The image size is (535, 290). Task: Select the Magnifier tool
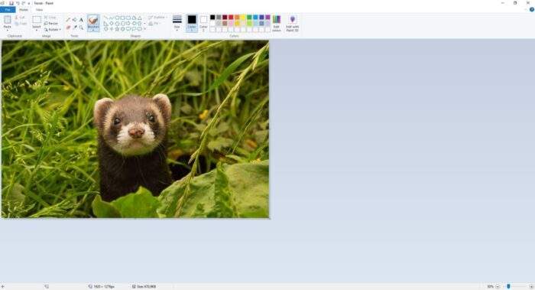tap(81, 28)
